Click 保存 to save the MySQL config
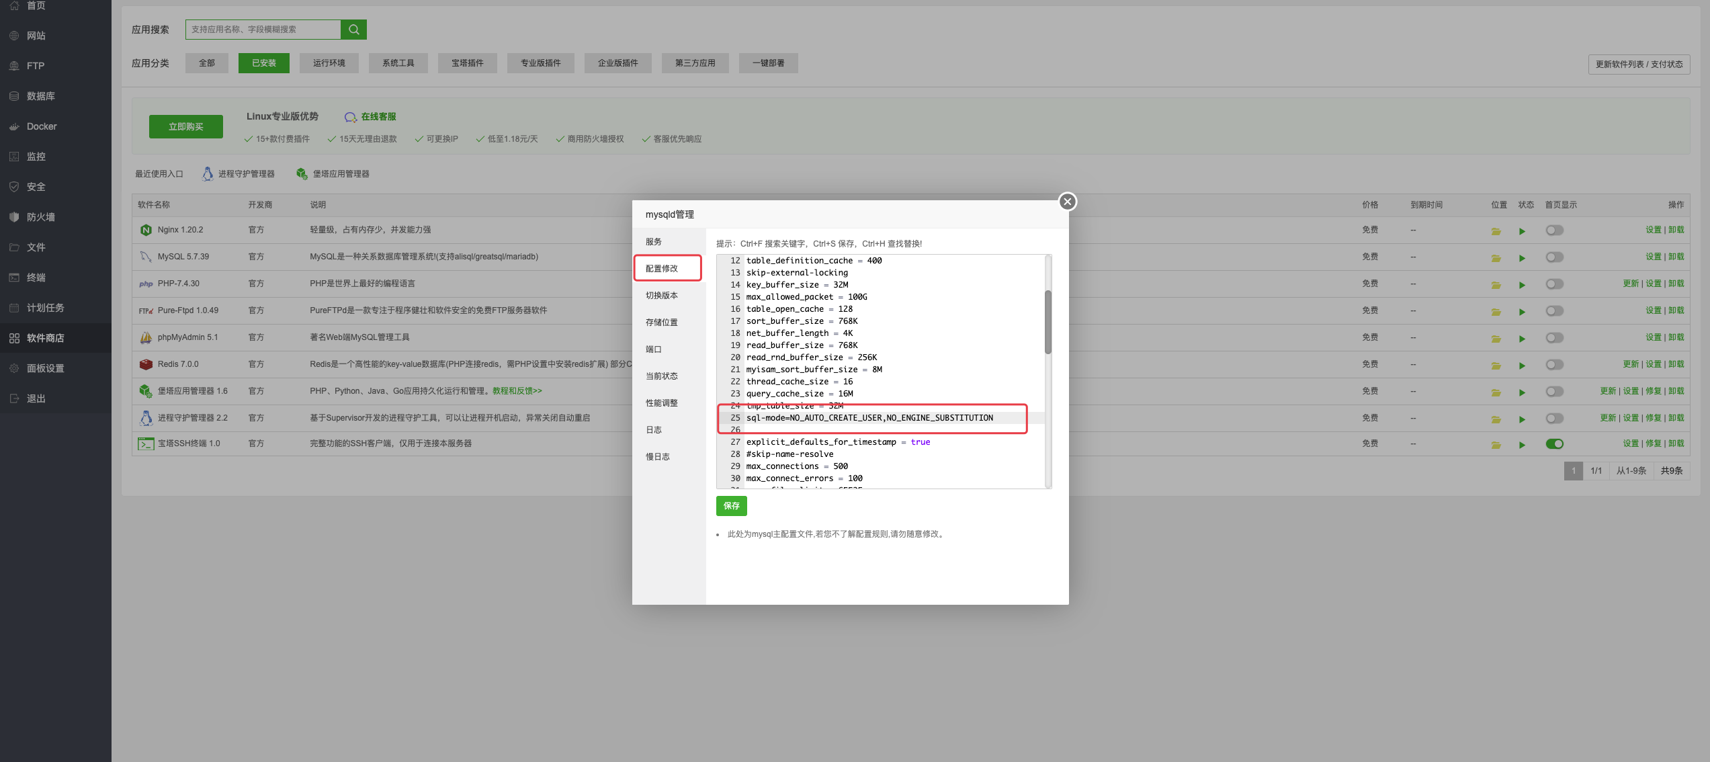 pos(731,506)
